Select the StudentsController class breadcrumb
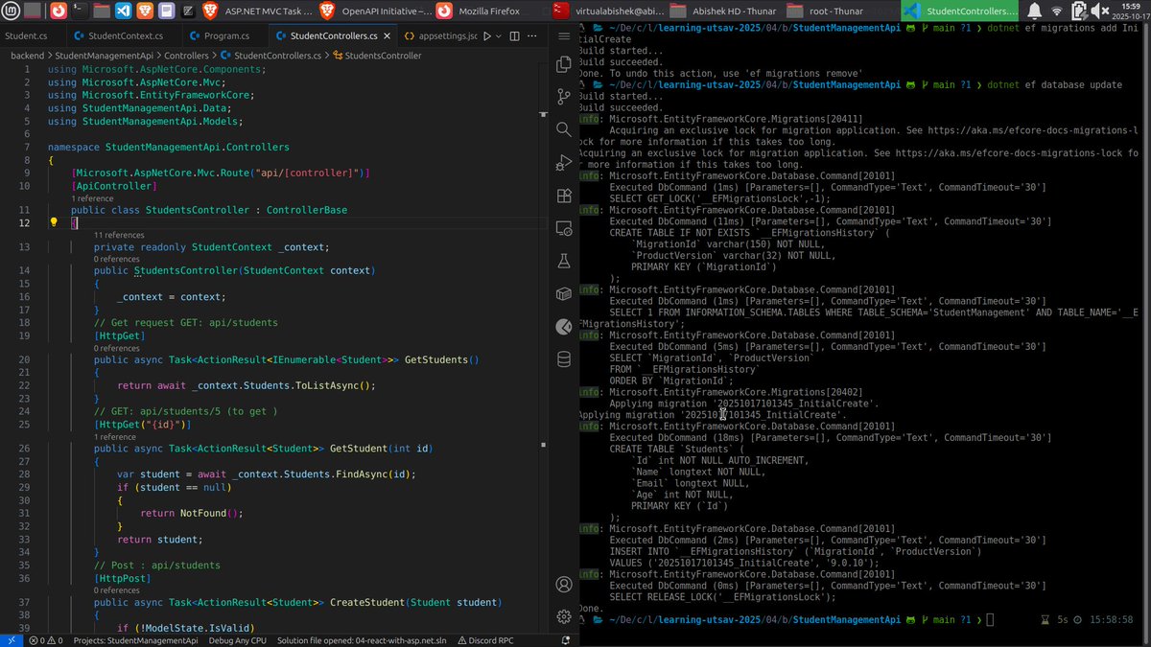1151x647 pixels. coord(376,56)
